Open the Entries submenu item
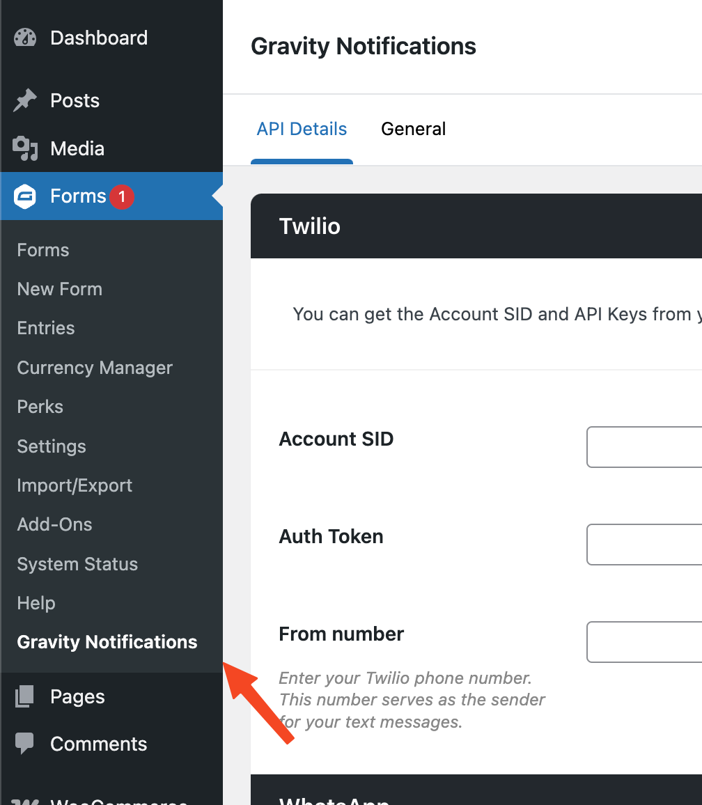The image size is (702, 805). 46,328
